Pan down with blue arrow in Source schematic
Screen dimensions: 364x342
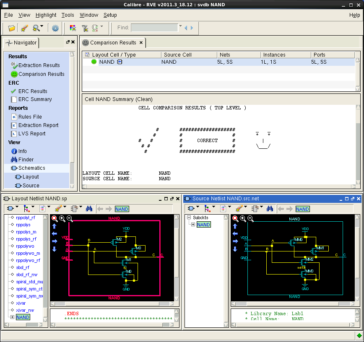(235, 249)
